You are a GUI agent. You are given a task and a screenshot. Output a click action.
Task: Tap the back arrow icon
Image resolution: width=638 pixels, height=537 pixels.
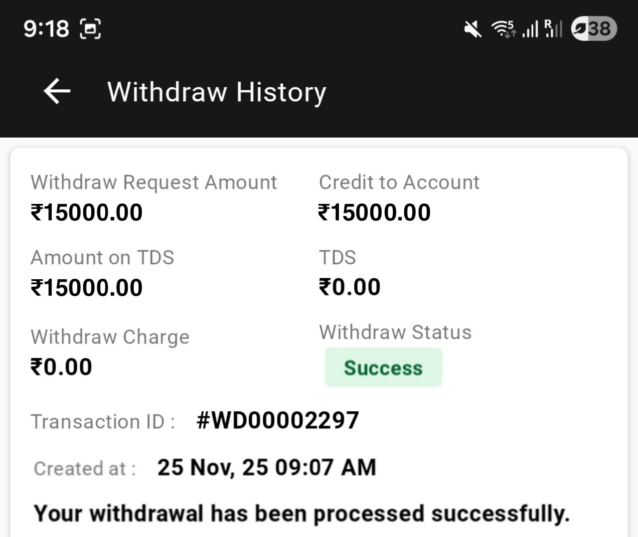click(57, 92)
